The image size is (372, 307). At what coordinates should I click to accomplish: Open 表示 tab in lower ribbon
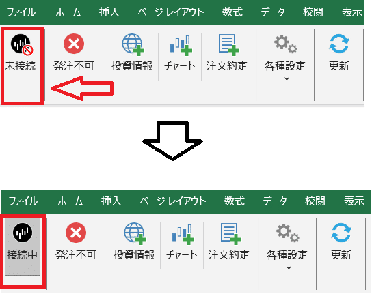pyautogui.click(x=354, y=201)
